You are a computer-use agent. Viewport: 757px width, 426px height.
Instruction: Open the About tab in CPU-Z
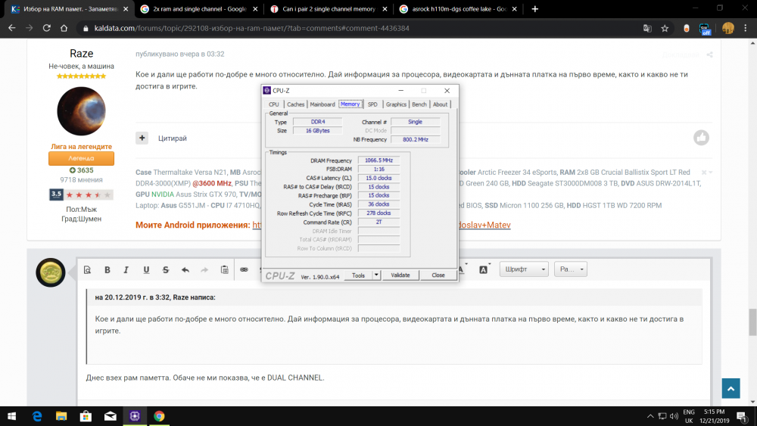(x=440, y=104)
